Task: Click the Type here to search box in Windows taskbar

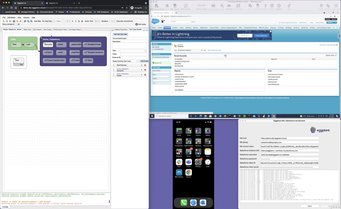Action: click(x=171, y=116)
